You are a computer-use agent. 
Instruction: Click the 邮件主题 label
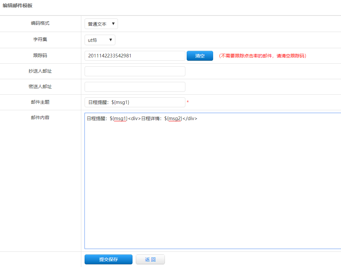click(x=40, y=102)
